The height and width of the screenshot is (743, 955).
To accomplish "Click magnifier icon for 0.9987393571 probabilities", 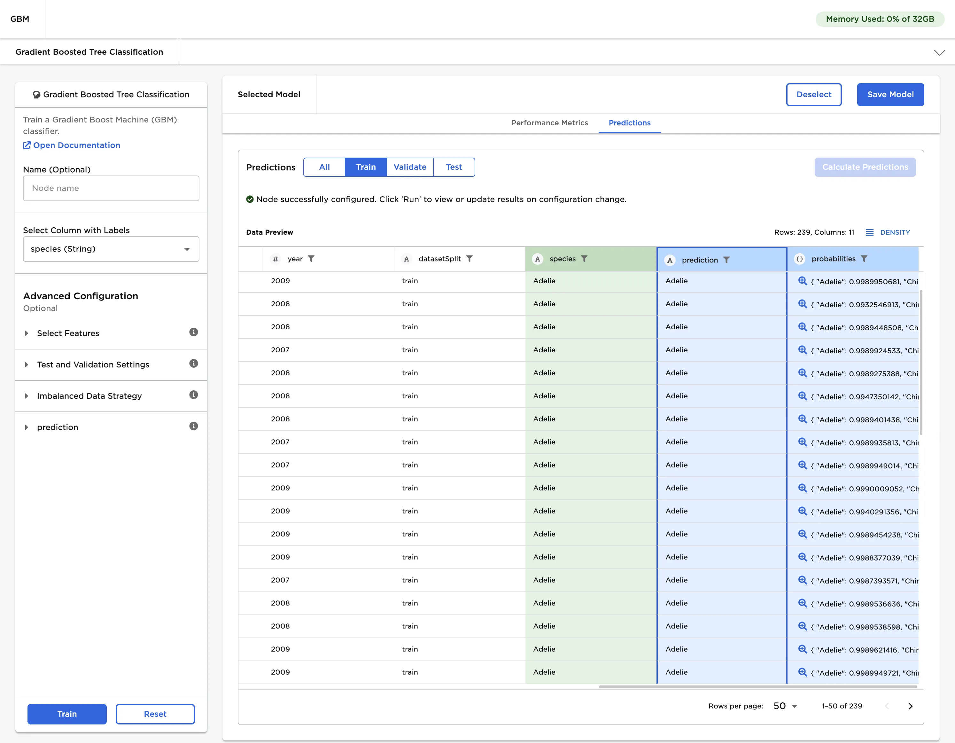I will point(803,580).
